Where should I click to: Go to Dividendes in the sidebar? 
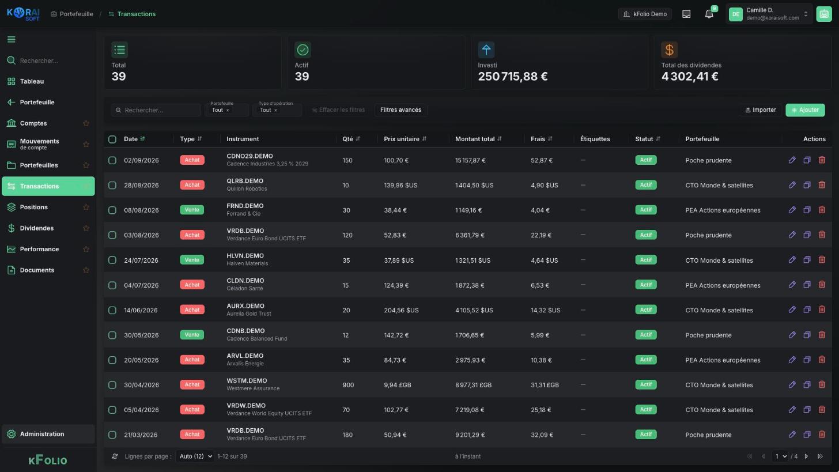pos(48,228)
